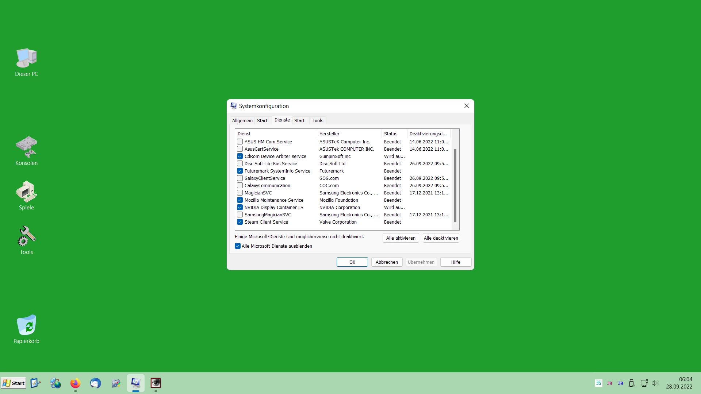Check the SamsungMagicianSVC box

click(x=240, y=215)
